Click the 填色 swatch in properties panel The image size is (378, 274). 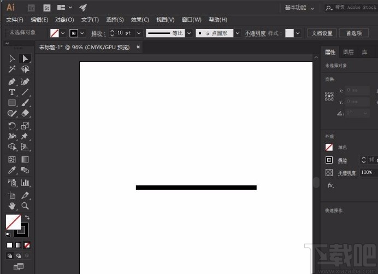coord(329,147)
